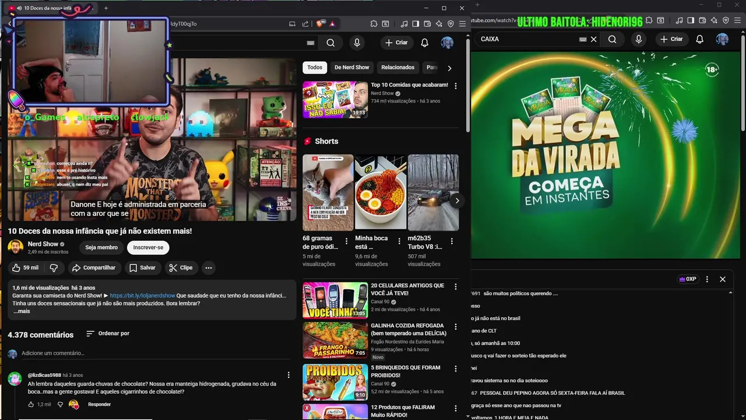This screenshot has height=420, width=746.
Task: Clear the CAIXA search text with X
Action: (593, 39)
